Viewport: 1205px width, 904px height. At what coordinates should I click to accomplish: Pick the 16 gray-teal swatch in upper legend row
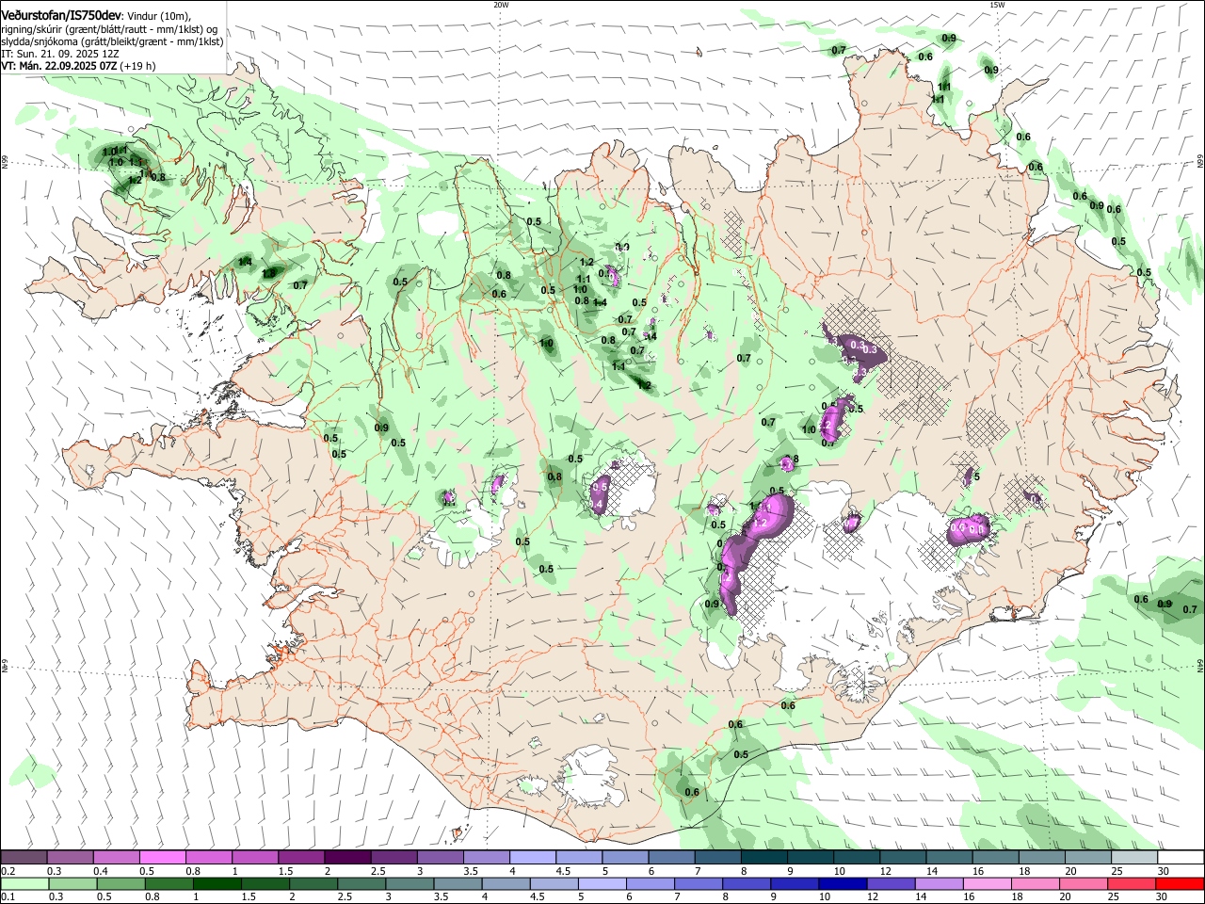(x=995, y=858)
